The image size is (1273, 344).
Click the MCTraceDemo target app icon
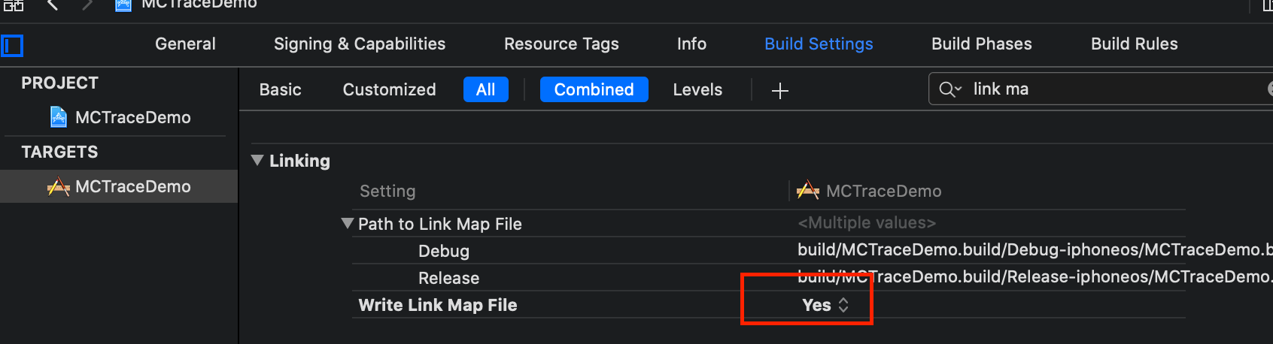click(x=59, y=186)
